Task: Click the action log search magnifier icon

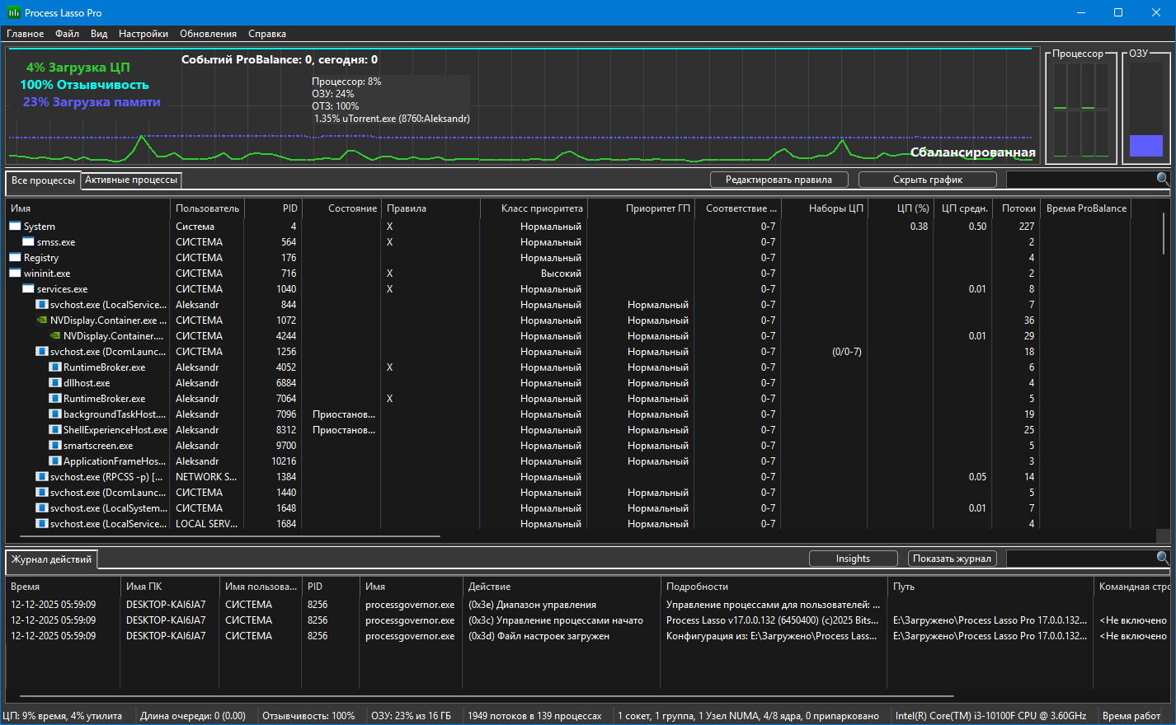Action: [x=1162, y=558]
